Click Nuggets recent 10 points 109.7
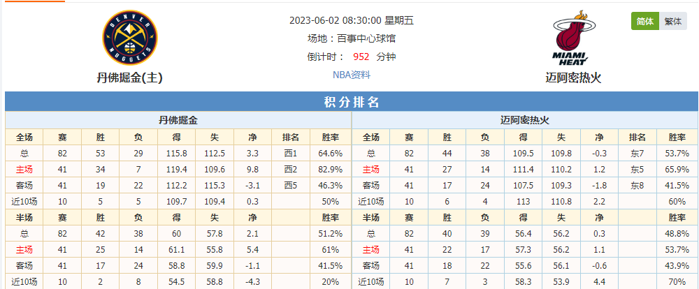This screenshot has height=289, width=699. [x=177, y=202]
